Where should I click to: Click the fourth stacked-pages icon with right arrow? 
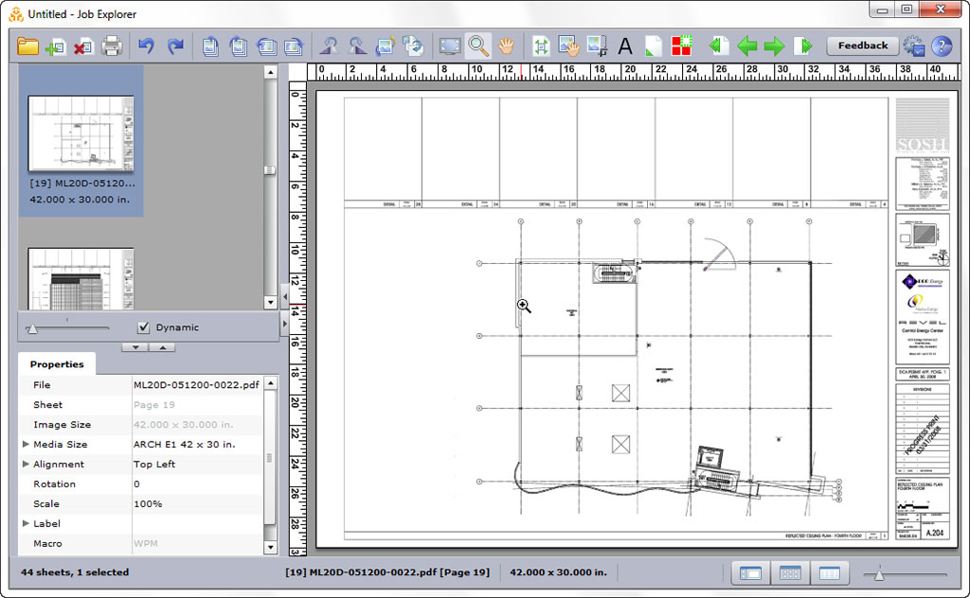pyautogui.click(x=294, y=46)
